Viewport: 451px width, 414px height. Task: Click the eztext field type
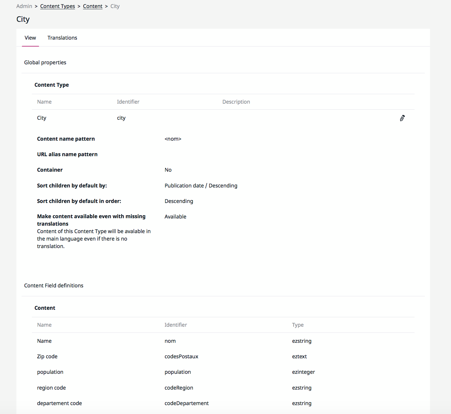click(299, 357)
